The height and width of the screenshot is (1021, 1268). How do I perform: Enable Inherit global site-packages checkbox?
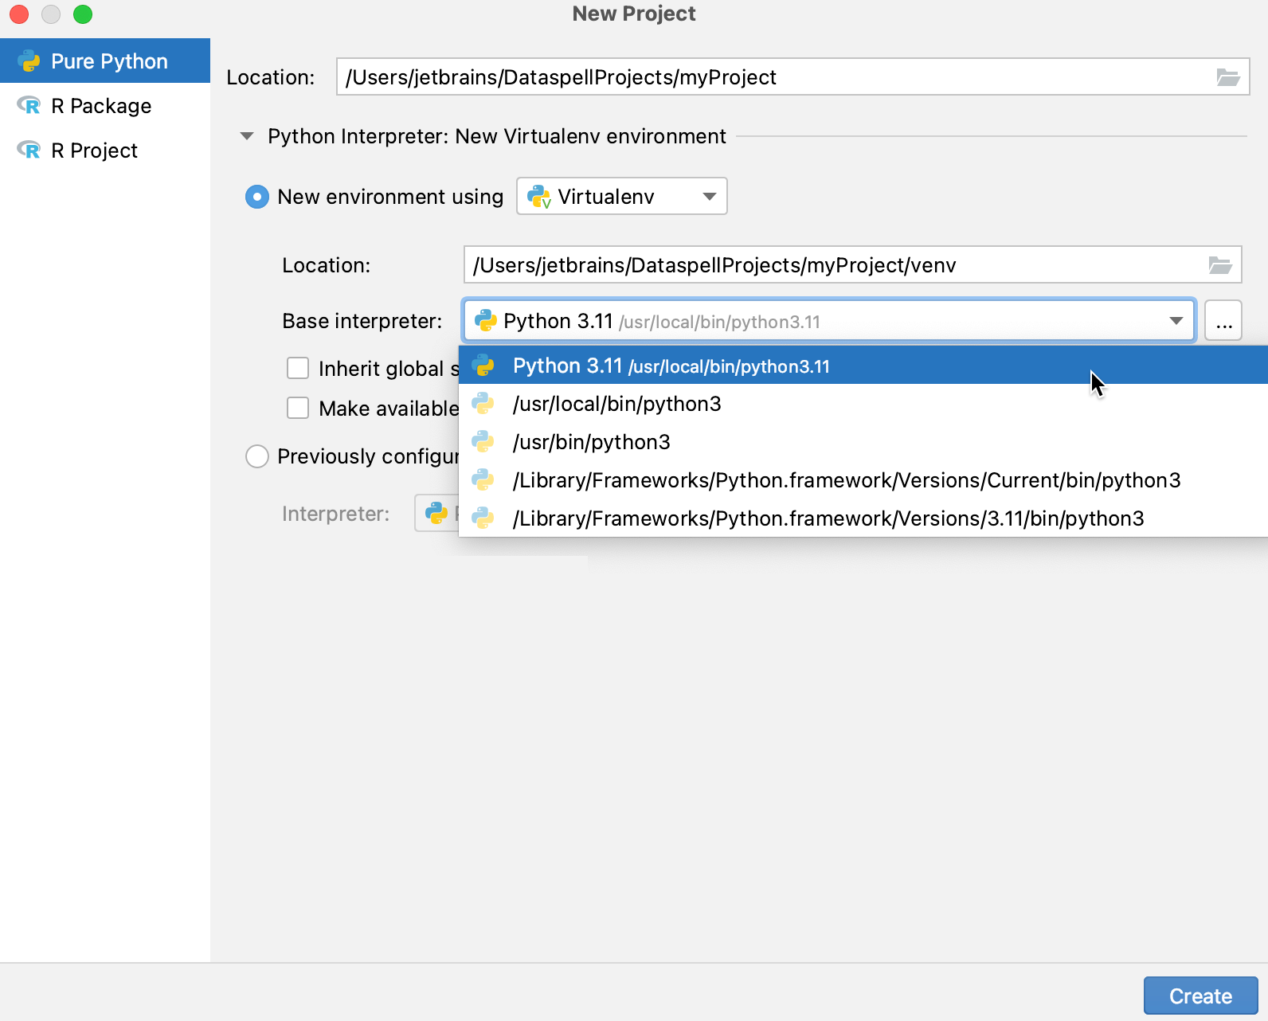(298, 368)
